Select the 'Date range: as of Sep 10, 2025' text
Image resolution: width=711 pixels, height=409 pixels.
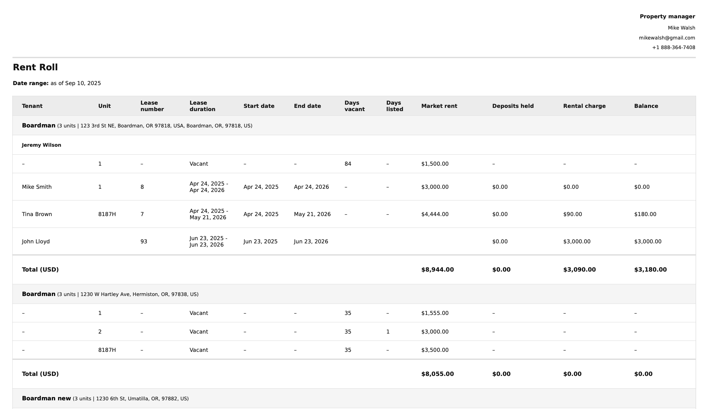pyautogui.click(x=57, y=83)
